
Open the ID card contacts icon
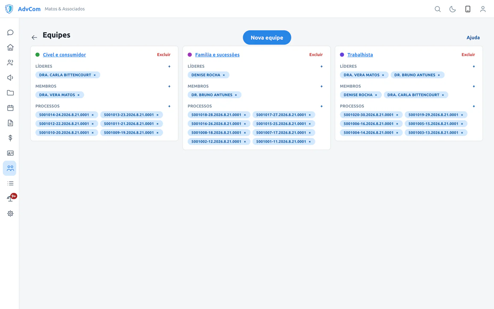[10, 153]
